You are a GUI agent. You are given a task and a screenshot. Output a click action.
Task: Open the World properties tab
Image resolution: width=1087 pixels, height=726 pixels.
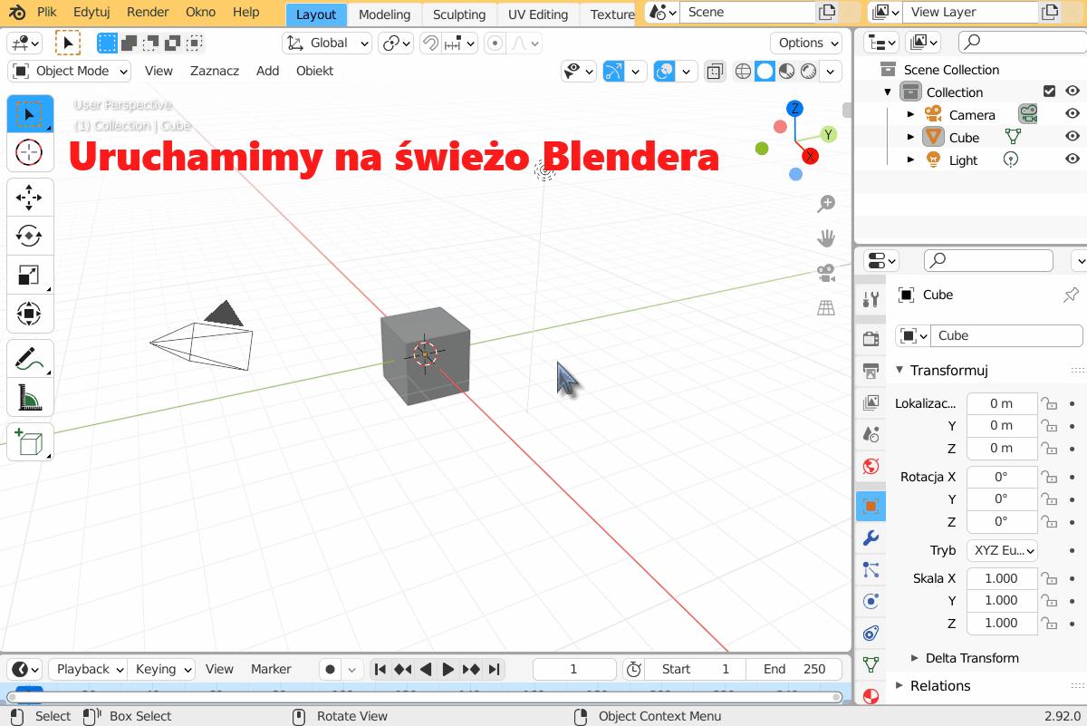[871, 466]
